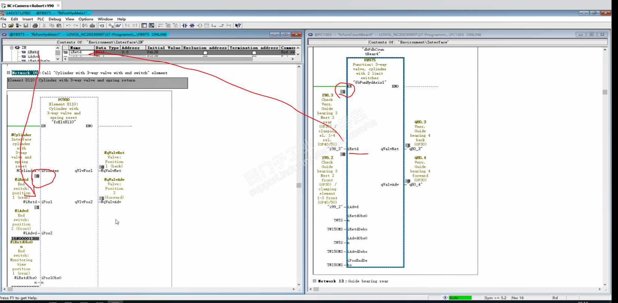Click the iRetd name cell
The width and height of the screenshot is (618, 303).
pos(81,52)
